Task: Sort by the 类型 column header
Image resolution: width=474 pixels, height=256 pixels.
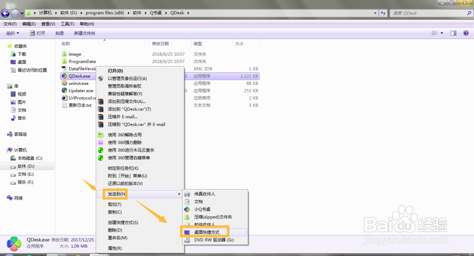Action: point(198,44)
